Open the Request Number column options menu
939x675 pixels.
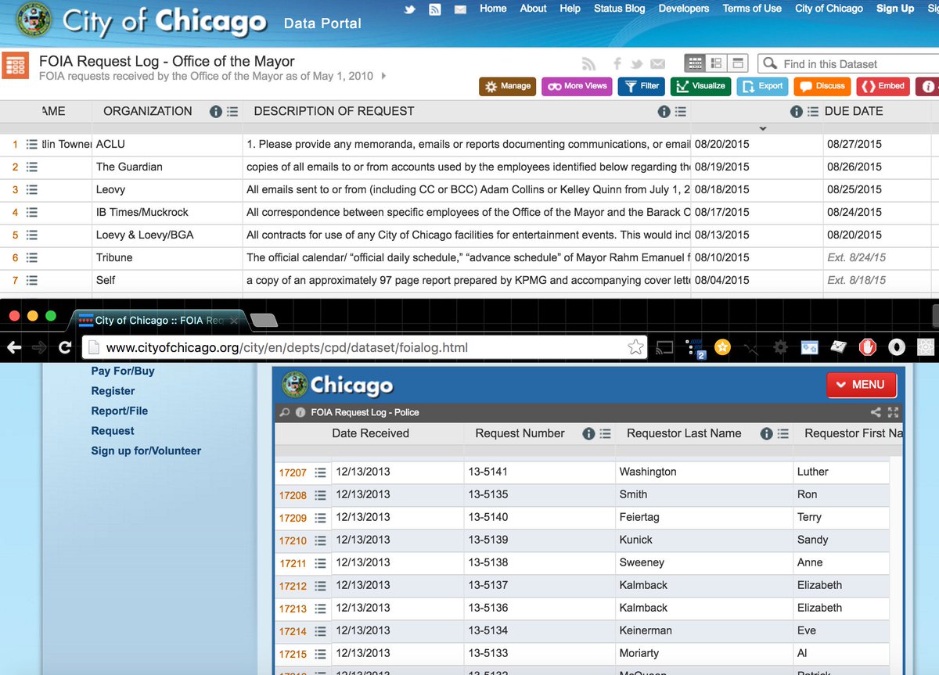(x=605, y=433)
